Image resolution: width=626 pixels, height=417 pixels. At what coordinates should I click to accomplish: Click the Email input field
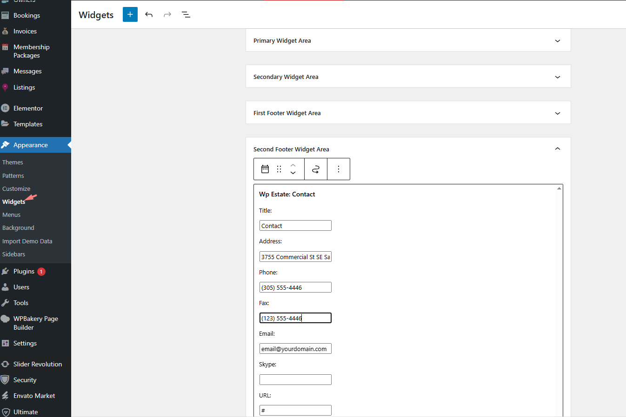[295, 349]
